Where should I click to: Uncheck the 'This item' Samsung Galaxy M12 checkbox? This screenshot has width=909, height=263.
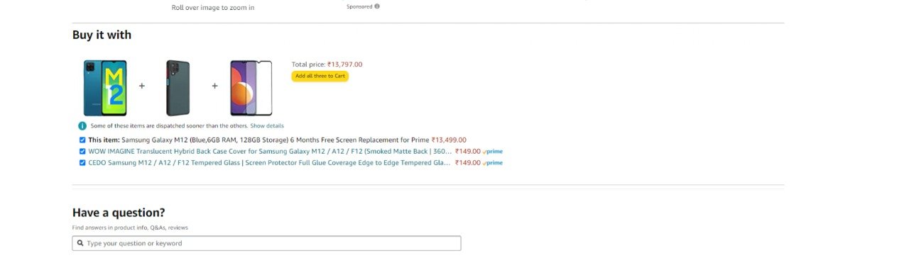82,140
